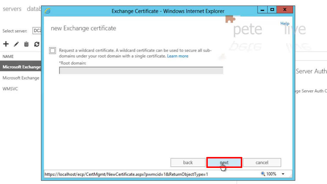
Task: Enable the wildcard certificate checkbox
Action: coord(53,51)
